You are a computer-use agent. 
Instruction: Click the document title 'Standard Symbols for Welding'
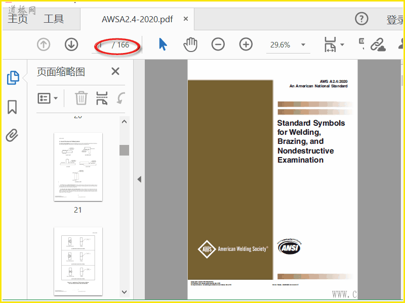click(311, 141)
